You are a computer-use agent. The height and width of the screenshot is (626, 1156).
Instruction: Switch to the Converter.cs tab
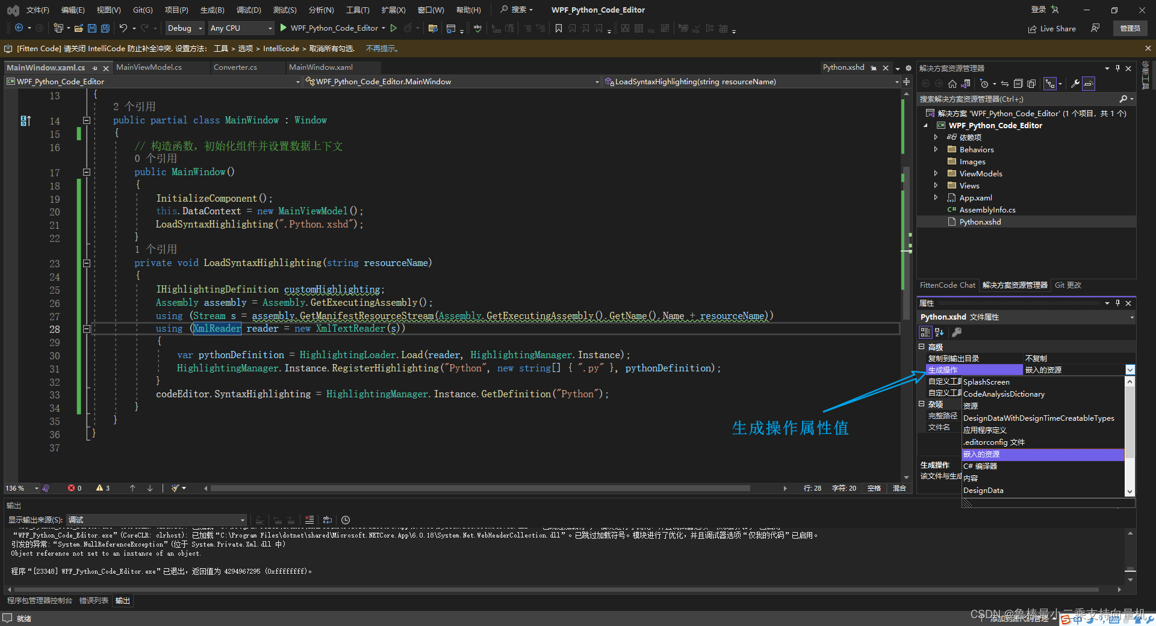pyautogui.click(x=235, y=67)
